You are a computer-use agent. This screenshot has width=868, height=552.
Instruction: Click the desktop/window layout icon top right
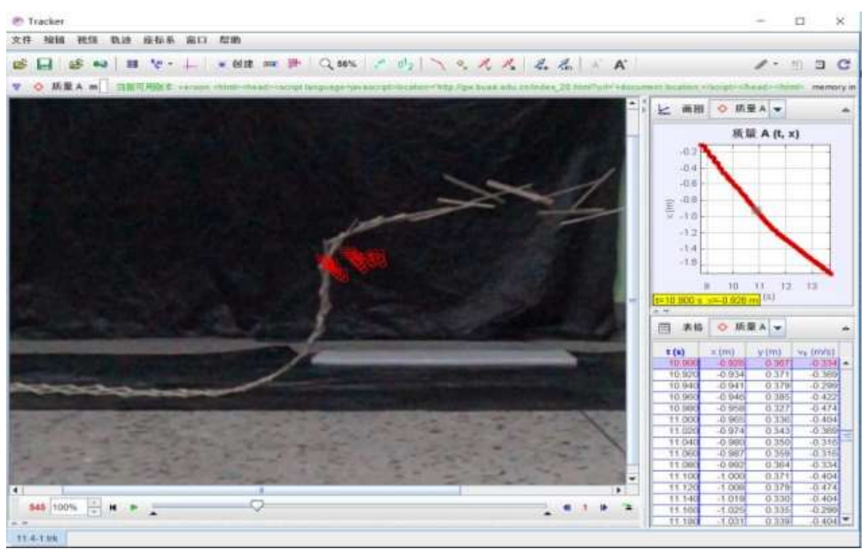click(x=819, y=65)
